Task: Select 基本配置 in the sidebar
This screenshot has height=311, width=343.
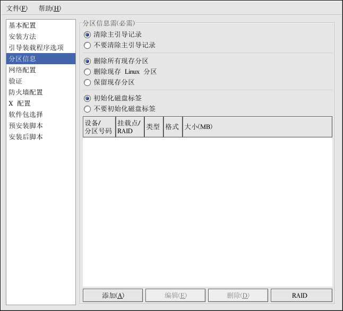Action: pos(22,25)
